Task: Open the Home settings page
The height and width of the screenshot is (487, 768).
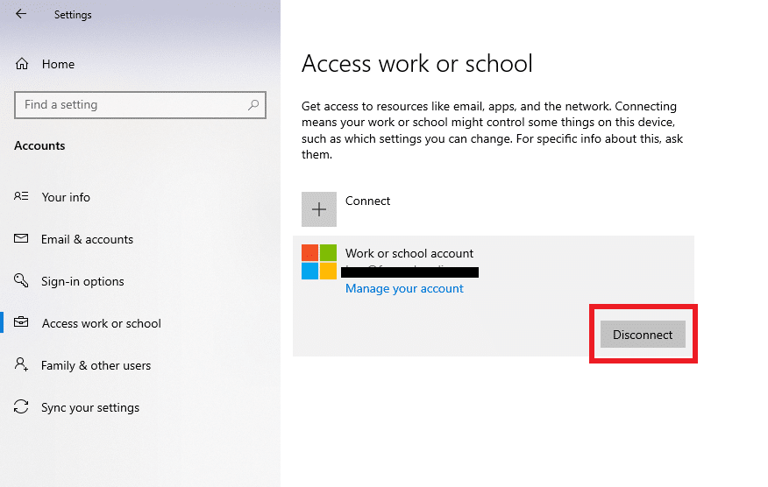Action: click(x=58, y=64)
